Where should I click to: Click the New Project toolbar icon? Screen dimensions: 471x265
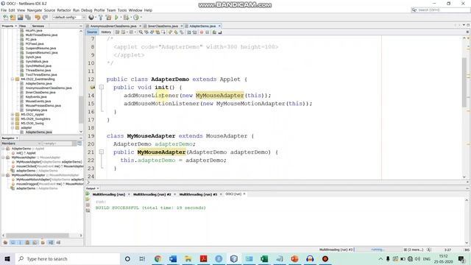click(x=13, y=18)
